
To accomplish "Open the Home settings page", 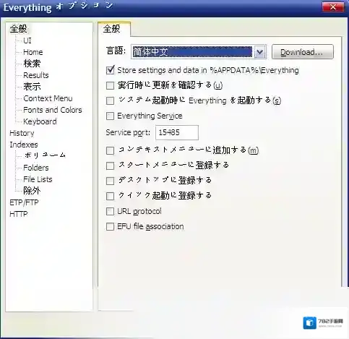I will coord(33,52).
